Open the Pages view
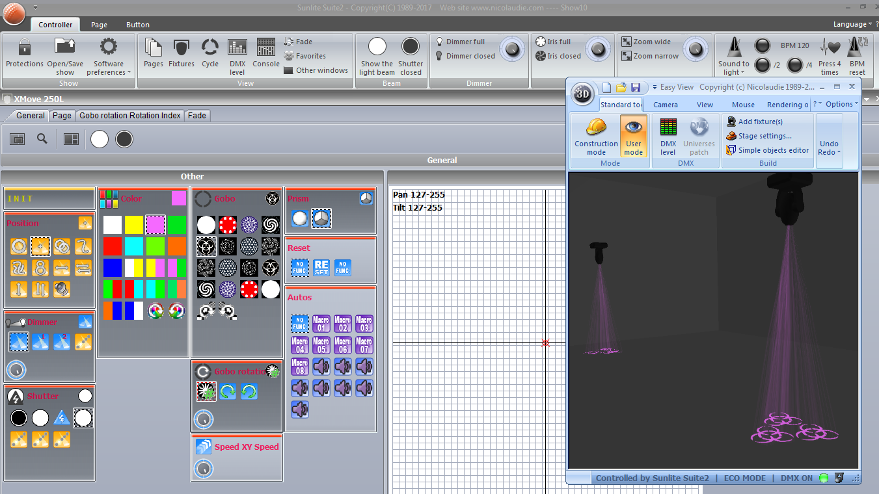The width and height of the screenshot is (879, 494). [x=154, y=47]
